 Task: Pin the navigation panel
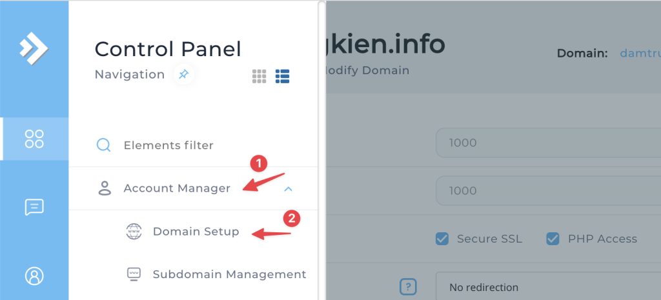(x=184, y=75)
